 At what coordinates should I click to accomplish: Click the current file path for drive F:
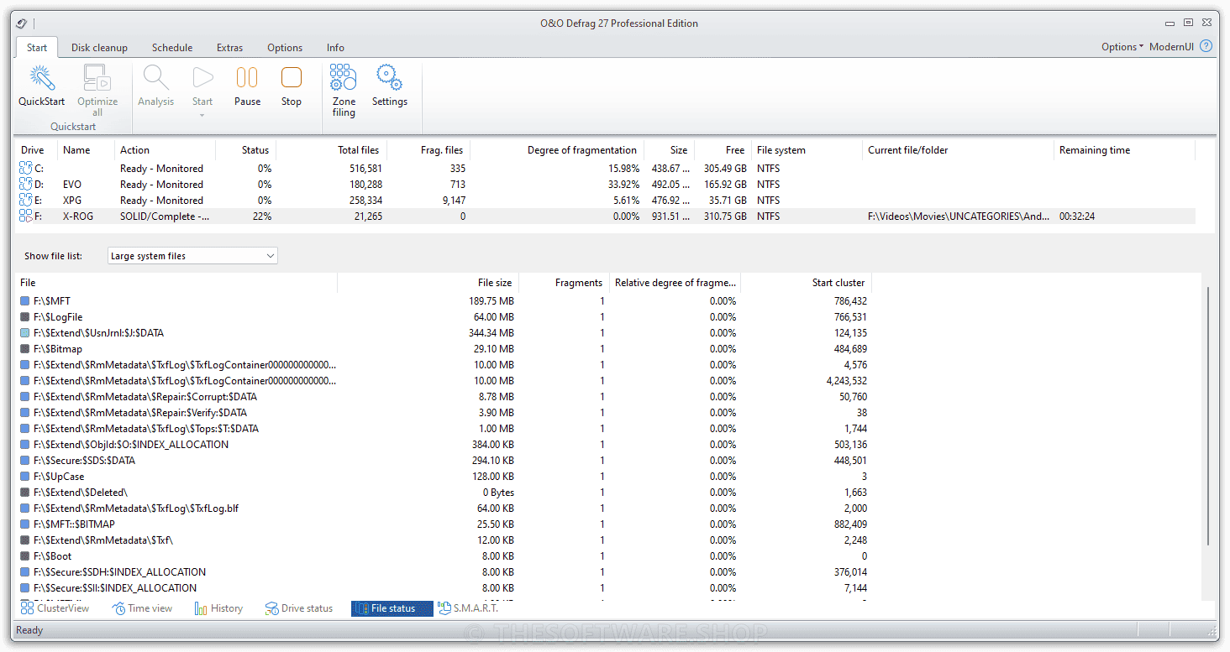959,216
